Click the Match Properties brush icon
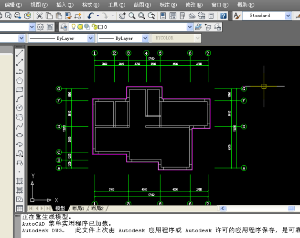This screenshot has width=300, height=238. pyautogui.click(x=68, y=16)
